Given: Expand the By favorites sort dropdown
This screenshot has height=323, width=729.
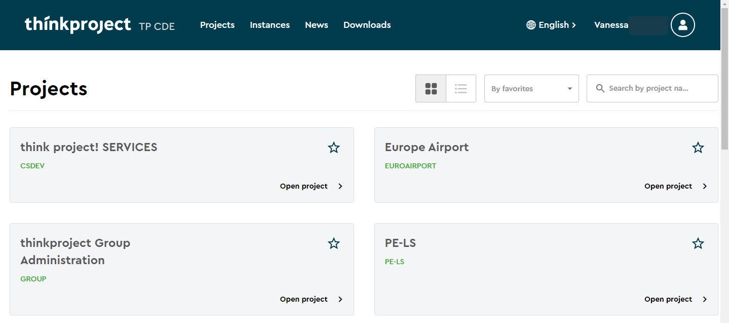Looking at the screenshot, I should pyautogui.click(x=531, y=89).
